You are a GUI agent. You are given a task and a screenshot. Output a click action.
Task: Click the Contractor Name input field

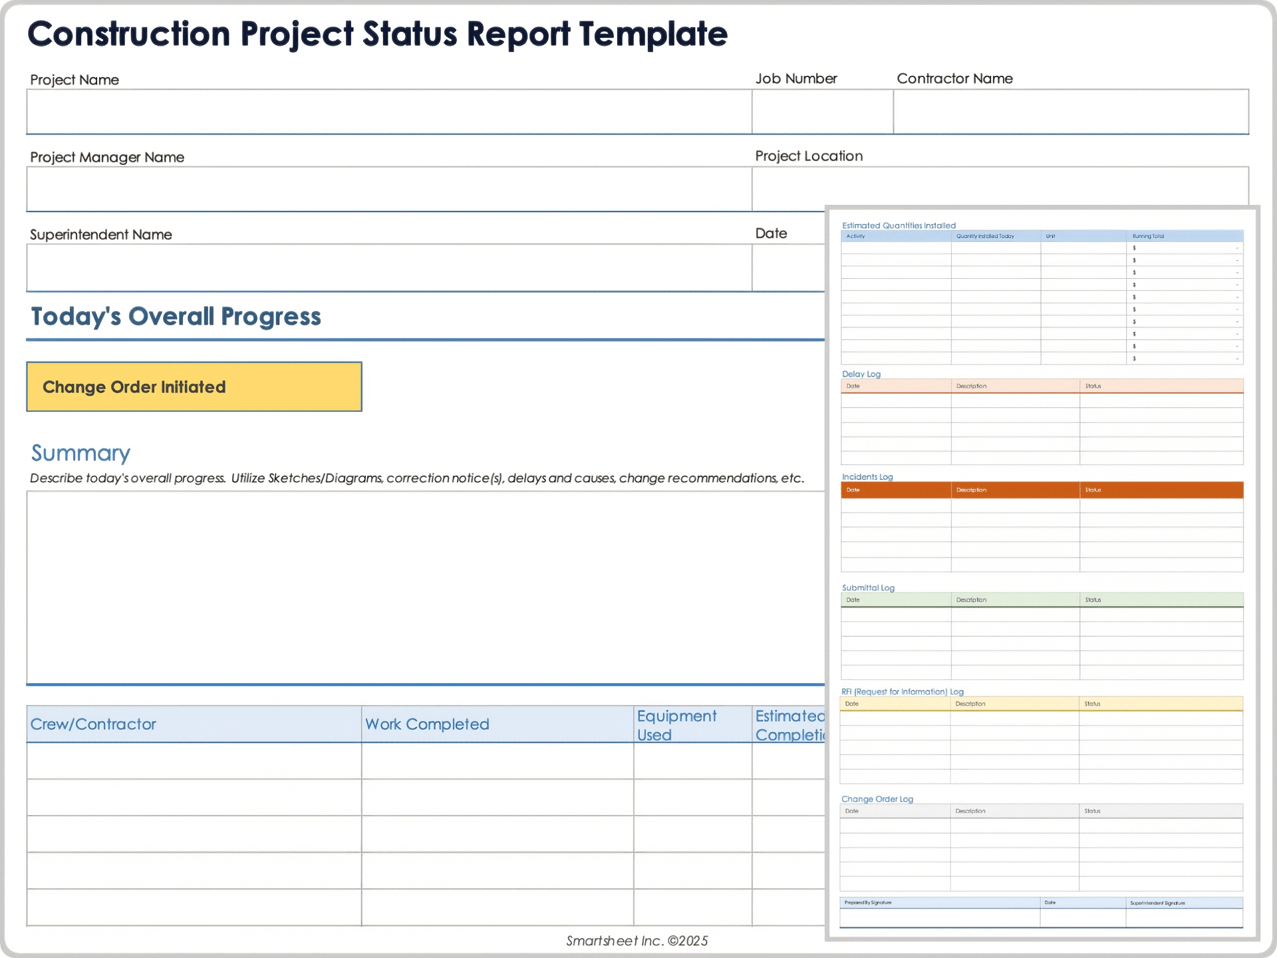(x=1071, y=112)
